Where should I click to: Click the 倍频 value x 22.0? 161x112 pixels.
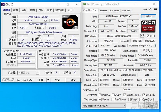tap(26, 58)
